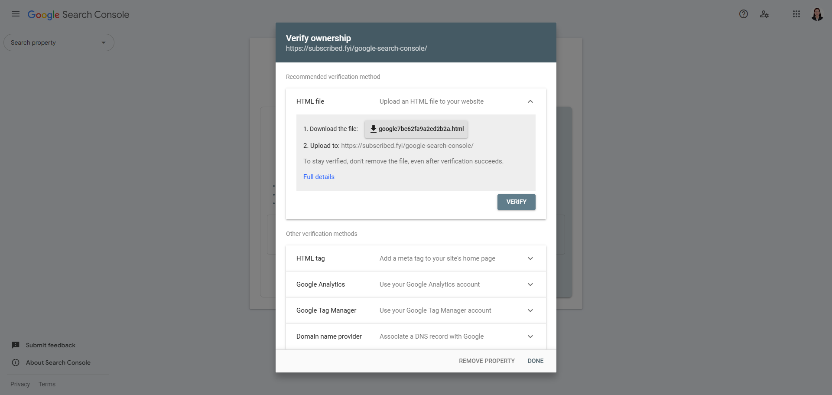The height and width of the screenshot is (395, 832).
Task: Open user and permissions settings icon
Action: click(x=764, y=14)
